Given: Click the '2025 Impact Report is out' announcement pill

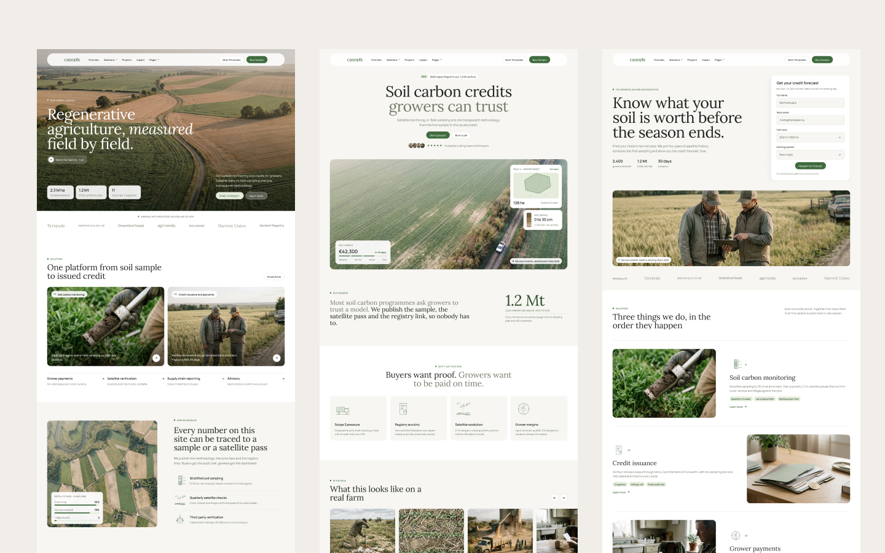Looking at the screenshot, I should pyautogui.click(x=449, y=77).
